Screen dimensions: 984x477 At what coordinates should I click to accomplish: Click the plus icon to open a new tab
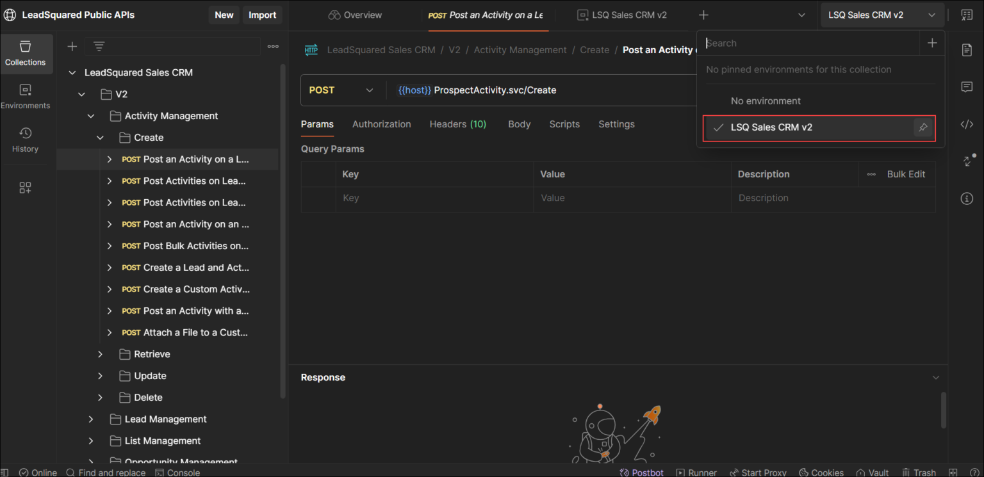click(703, 15)
